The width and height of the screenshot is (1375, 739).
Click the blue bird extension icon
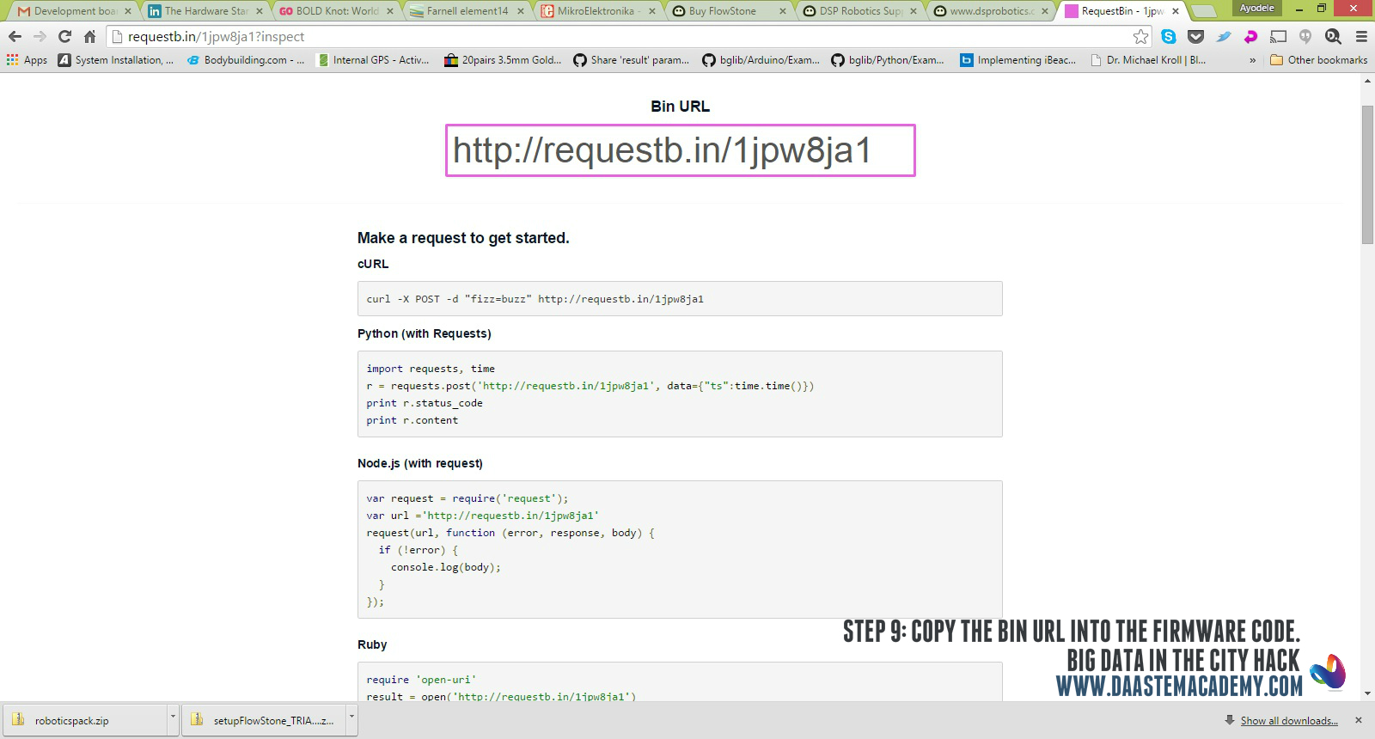(1223, 37)
